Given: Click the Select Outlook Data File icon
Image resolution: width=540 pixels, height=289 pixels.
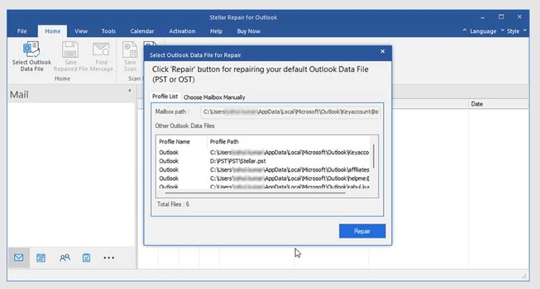Looking at the screenshot, I should click(x=31, y=50).
